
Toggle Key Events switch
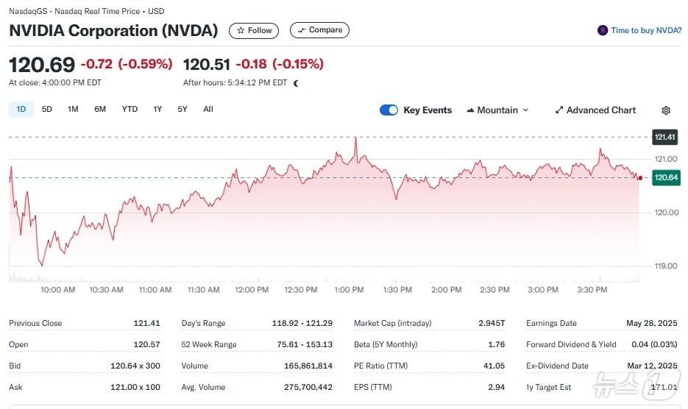389,110
